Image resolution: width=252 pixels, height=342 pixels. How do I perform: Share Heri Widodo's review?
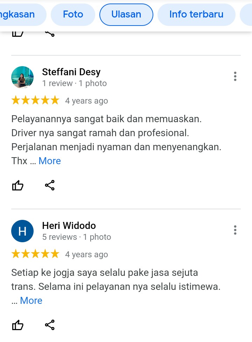click(50, 325)
